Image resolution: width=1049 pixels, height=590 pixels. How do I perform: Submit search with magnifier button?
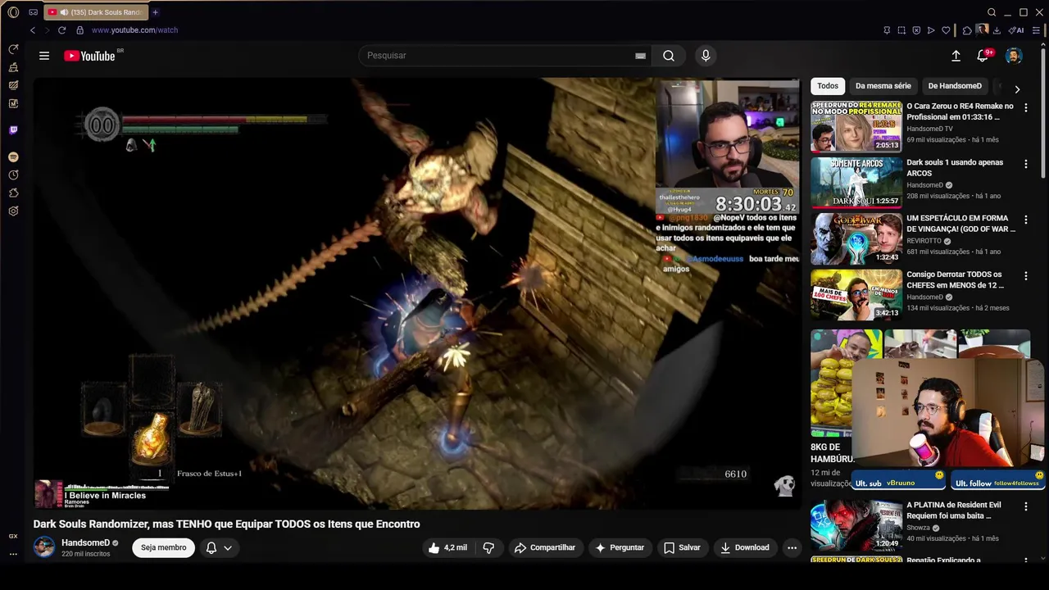coord(669,56)
